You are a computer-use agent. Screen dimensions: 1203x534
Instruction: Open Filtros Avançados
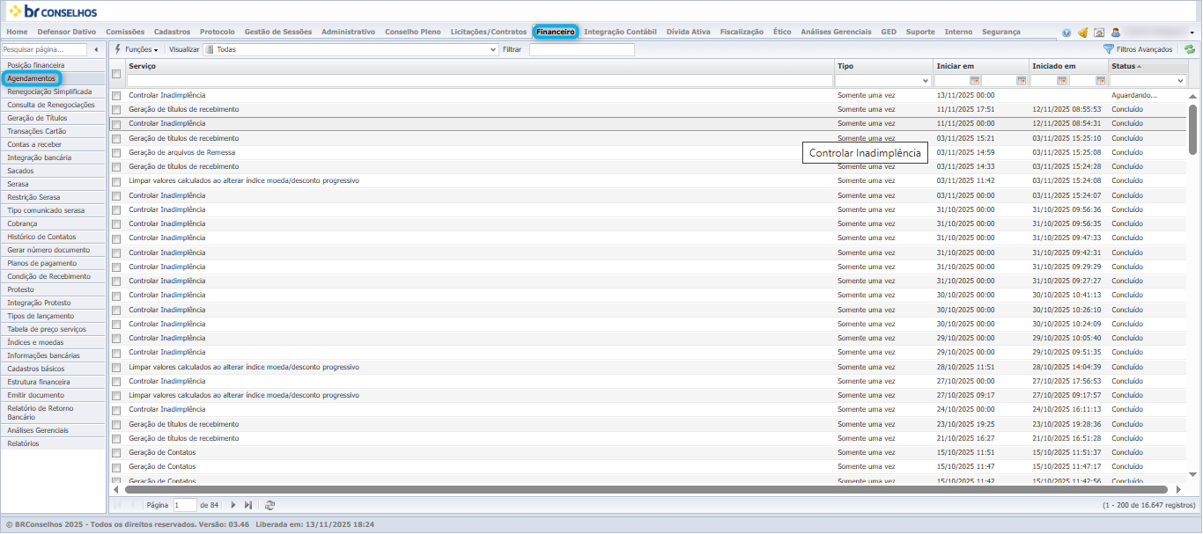(1138, 50)
